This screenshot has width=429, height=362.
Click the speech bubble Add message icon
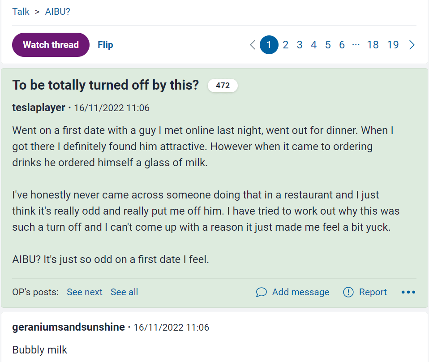click(262, 292)
